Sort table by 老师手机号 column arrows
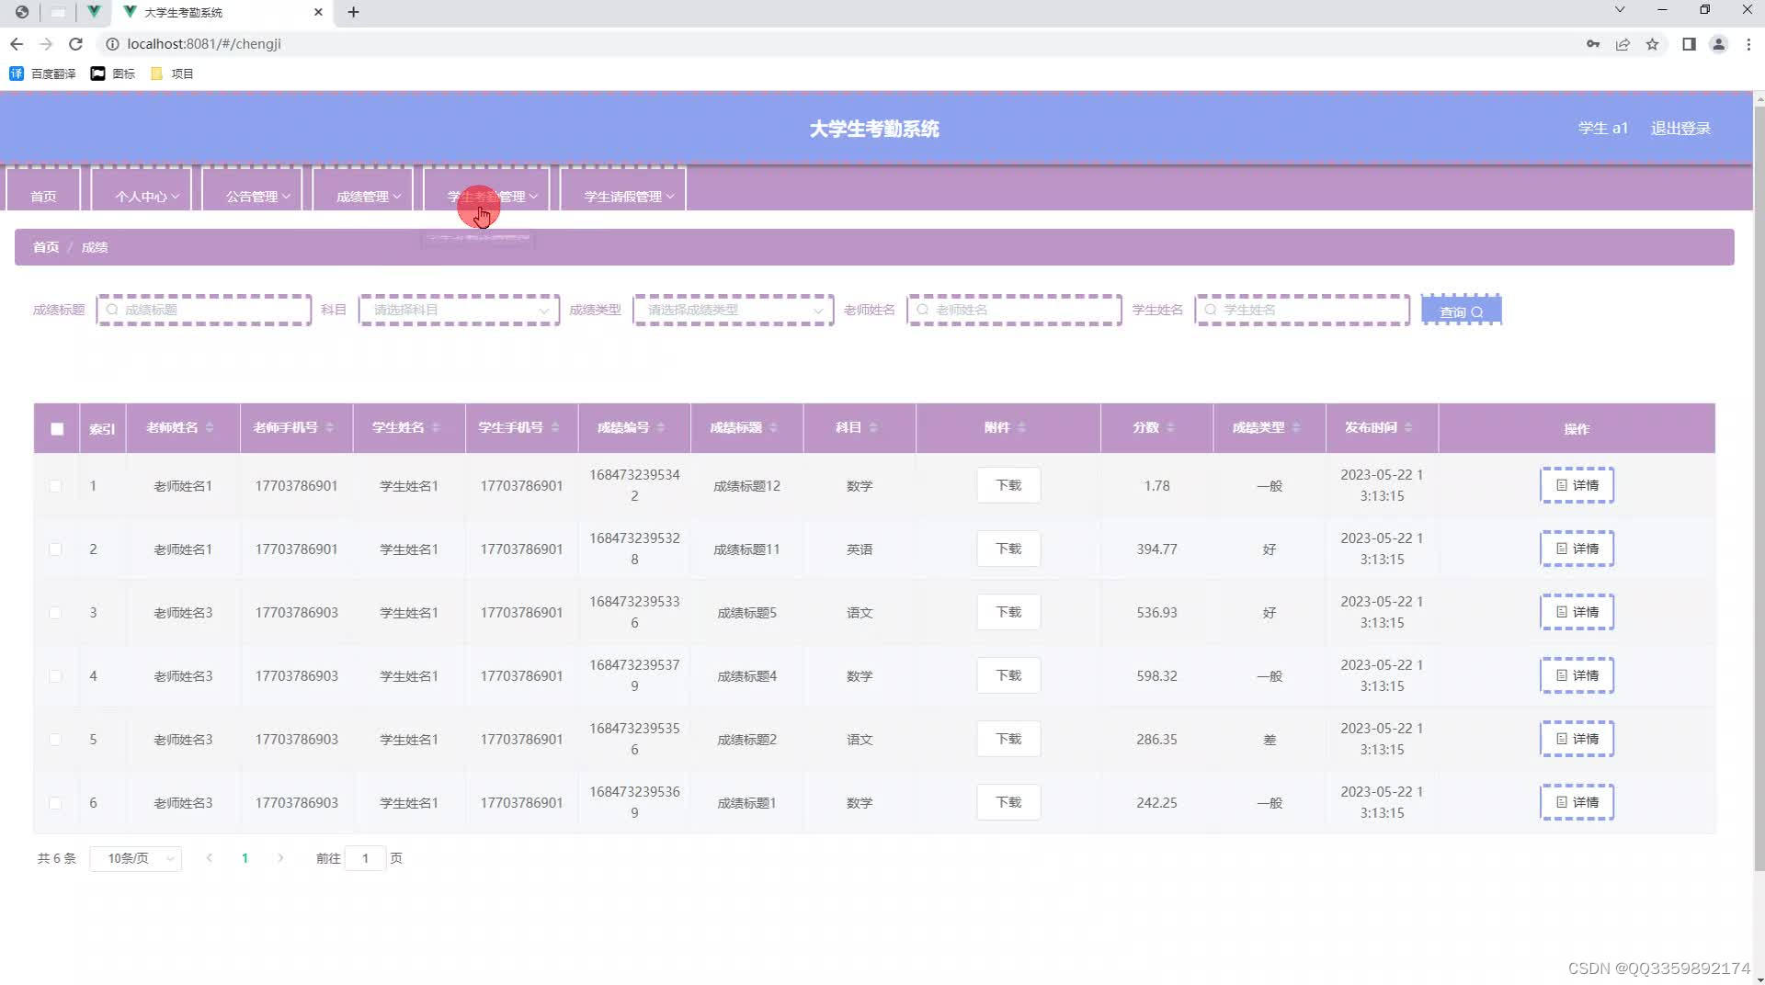Viewport: 1765px width, 985px height. pos(330,427)
